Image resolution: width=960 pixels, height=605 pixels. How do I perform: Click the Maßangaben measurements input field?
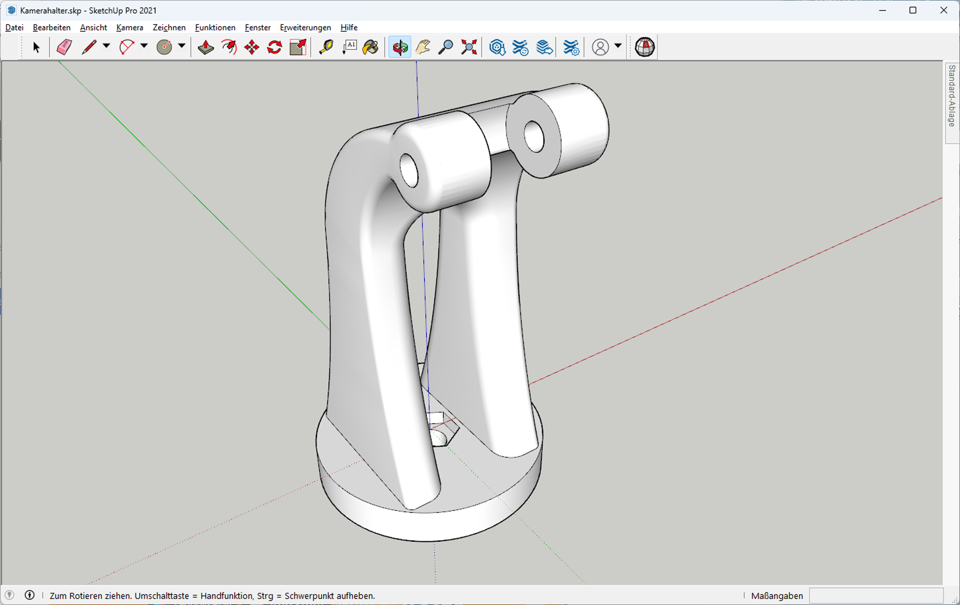click(876, 595)
